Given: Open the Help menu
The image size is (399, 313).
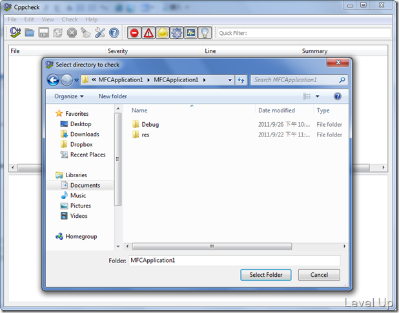Looking at the screenshot, I should click(x=91, y=19).
